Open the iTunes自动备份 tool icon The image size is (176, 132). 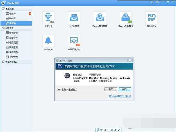126,18
